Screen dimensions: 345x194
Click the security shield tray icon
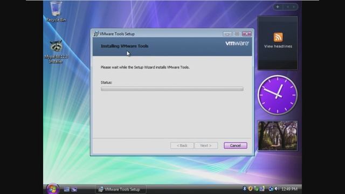click(250, 189)
